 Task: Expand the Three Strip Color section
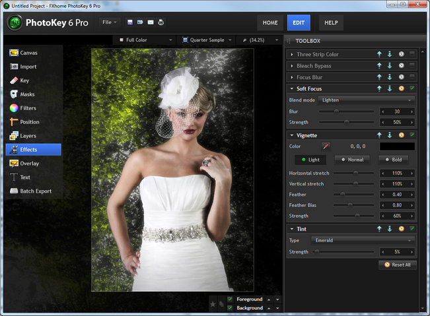point(292,55)
